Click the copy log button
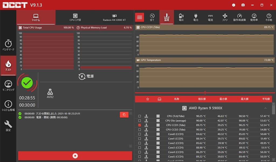The image size is (276, 162). 124,115
